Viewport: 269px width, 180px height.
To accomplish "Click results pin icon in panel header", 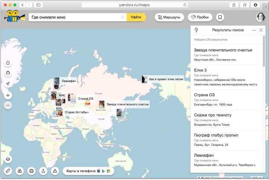I will (x=197, y=30).
